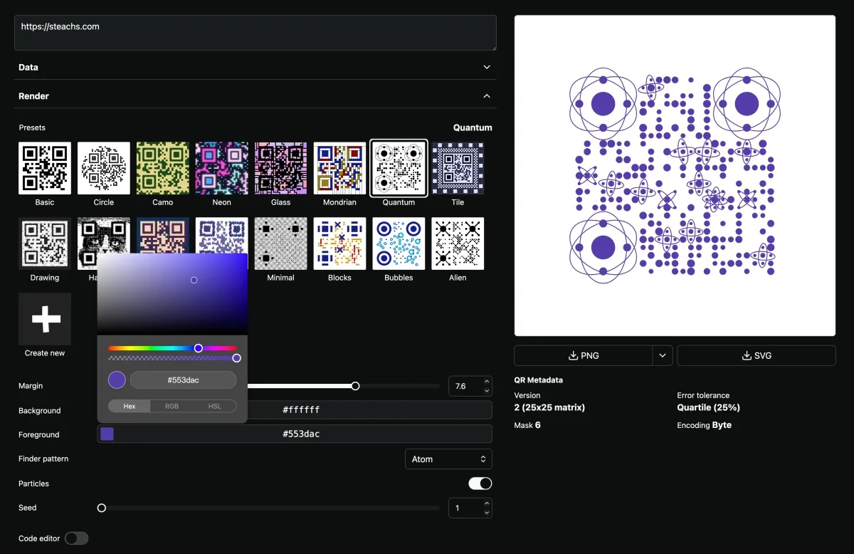The width and height of the screenshot is (854, 554).
Task: Select the Neon preset thumbnail
Action: [221, 168]
